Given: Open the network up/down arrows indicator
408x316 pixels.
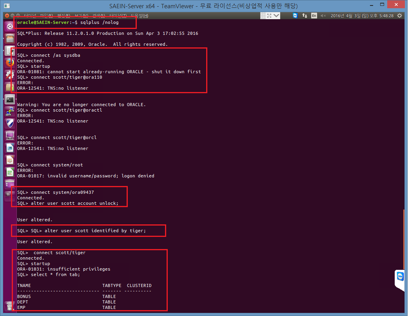Looking at the screenshot, I should 305,16.
